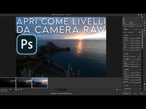The height and width of the screenshot is (109, 146).
Task: Select the Zoom magnifier tool
Action: click(144, 81)
